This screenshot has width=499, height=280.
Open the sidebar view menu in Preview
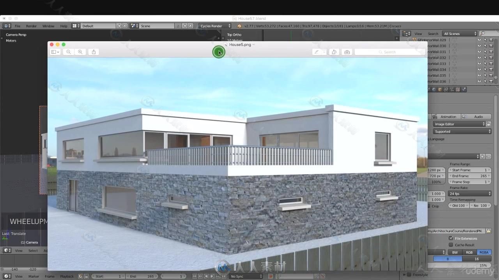coord(55,52)
